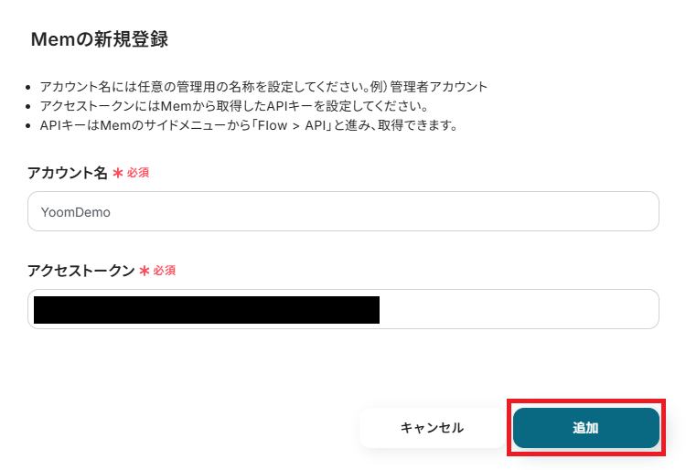Focus the アクセストークン input field
This screenshot has height=470, width=686.
coord(343,309)
